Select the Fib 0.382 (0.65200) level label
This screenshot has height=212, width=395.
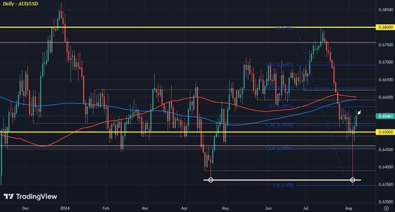[x=279, y=125]
